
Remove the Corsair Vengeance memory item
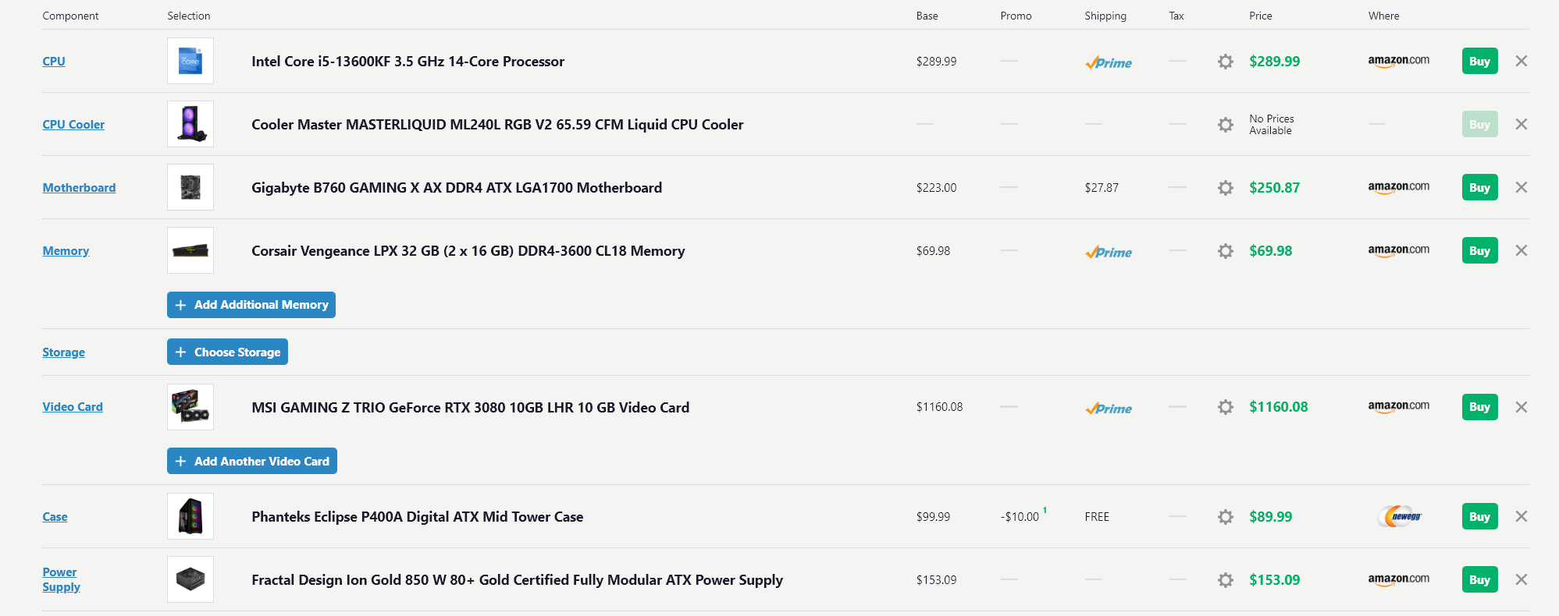click(x=1521, y=250)
